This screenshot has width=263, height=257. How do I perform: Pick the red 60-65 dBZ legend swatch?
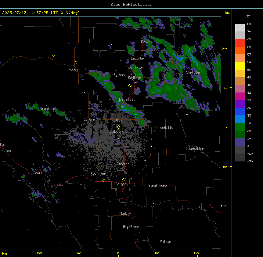point(240,43)
